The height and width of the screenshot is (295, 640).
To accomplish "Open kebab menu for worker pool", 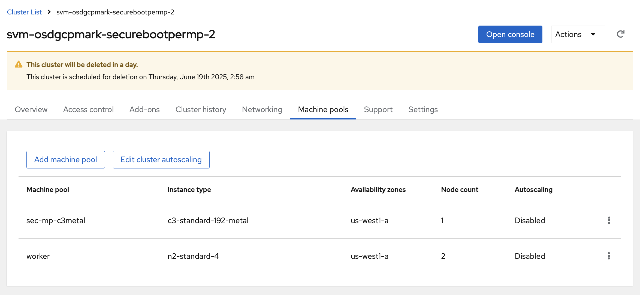I will tap(609, 256).
